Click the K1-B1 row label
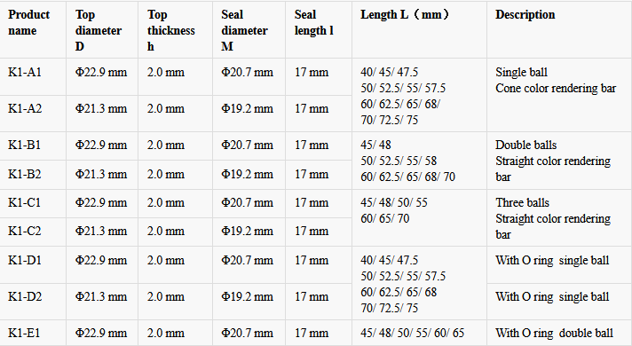The height and width of the screenshot is (346, 632). (24, 145)
